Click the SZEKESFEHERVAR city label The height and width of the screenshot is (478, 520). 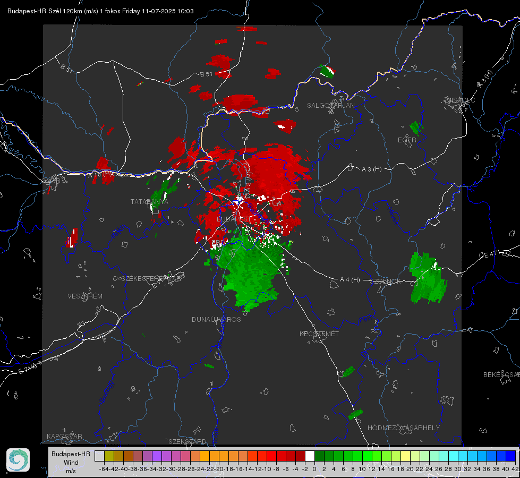click(151, 278)
